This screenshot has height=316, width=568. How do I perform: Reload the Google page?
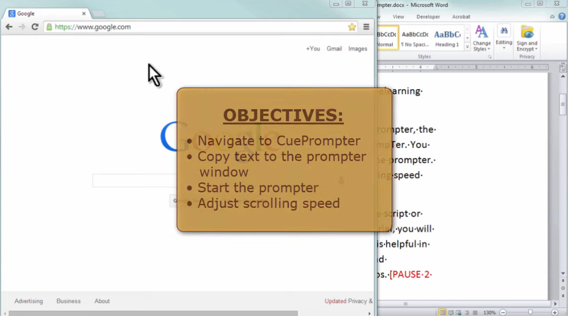pos(34,27)
